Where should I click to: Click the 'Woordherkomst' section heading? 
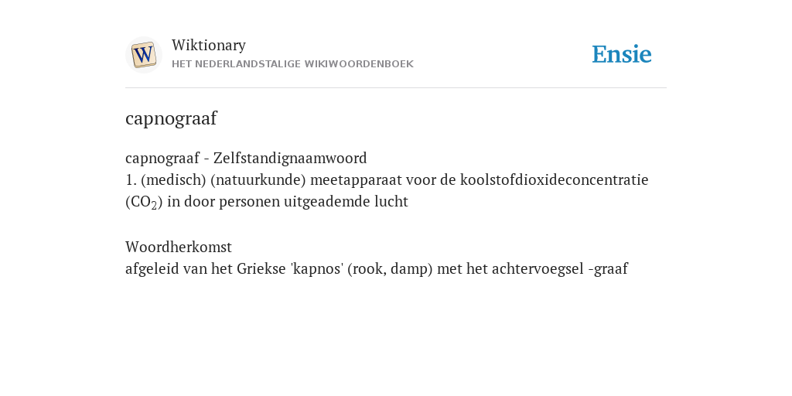pos(179,247)
